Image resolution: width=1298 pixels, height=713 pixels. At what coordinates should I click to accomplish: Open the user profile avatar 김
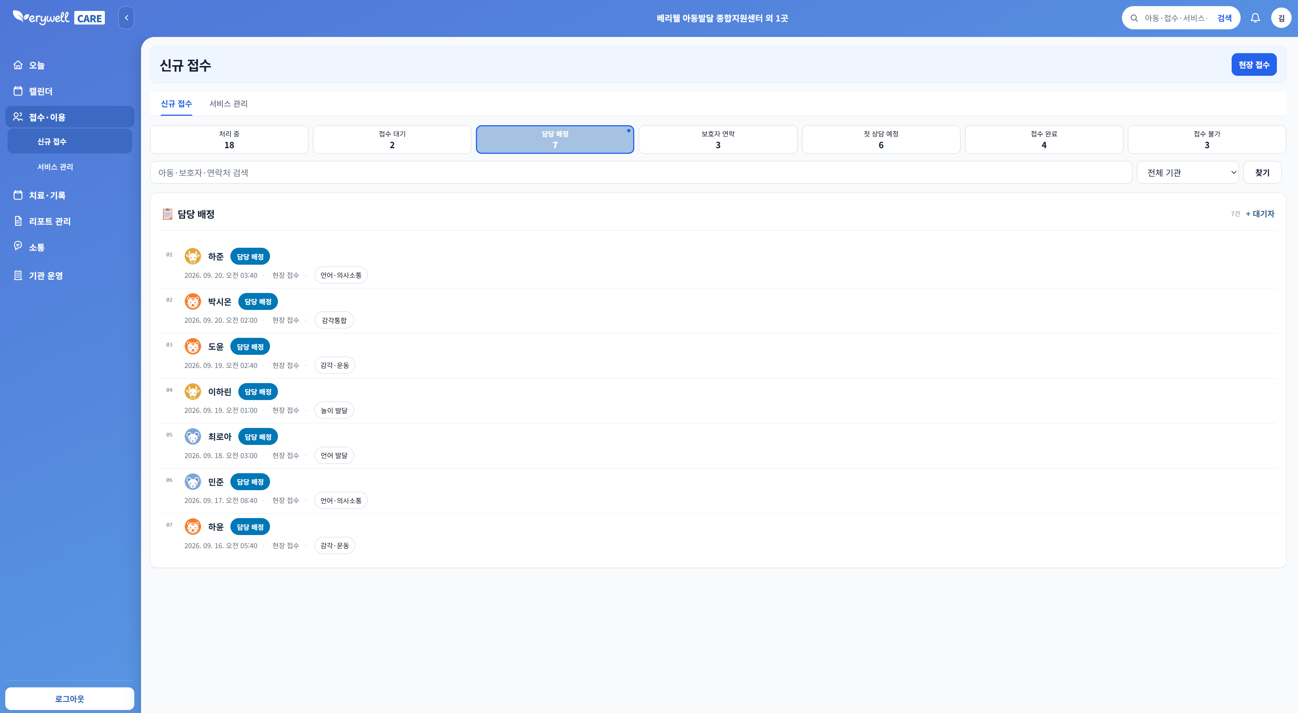1281,18
